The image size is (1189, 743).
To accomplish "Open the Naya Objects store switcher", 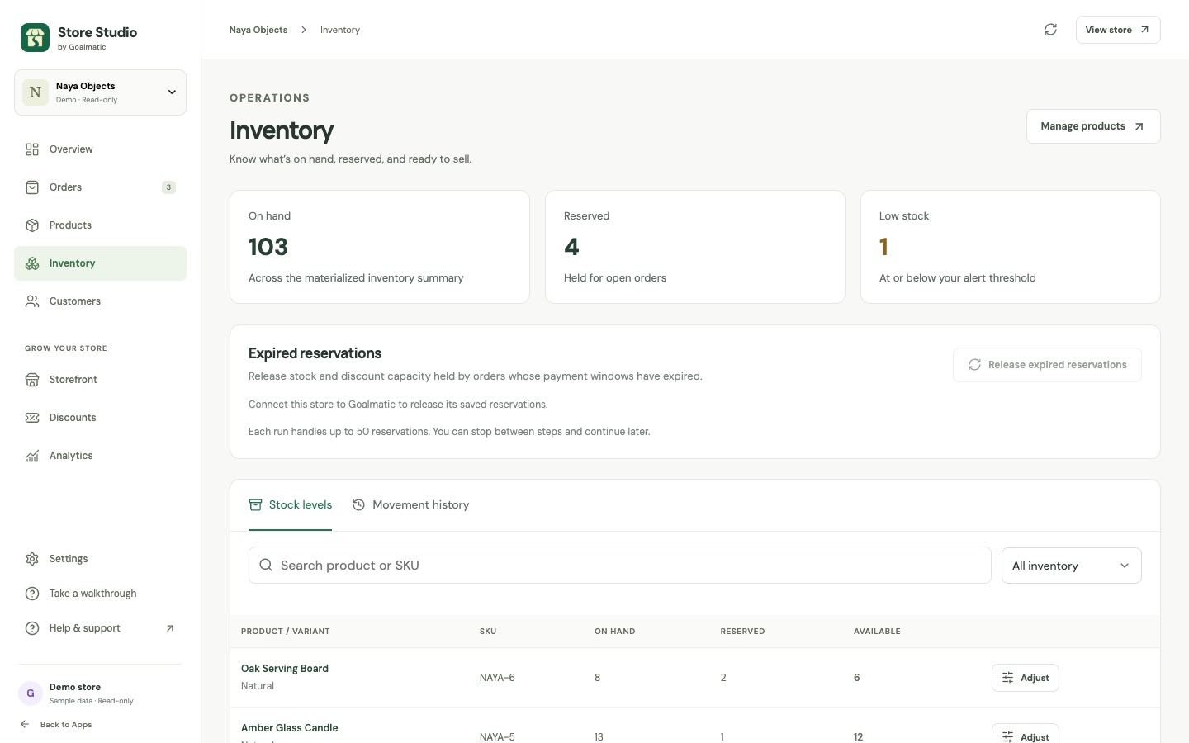I will tap(100, 92).
